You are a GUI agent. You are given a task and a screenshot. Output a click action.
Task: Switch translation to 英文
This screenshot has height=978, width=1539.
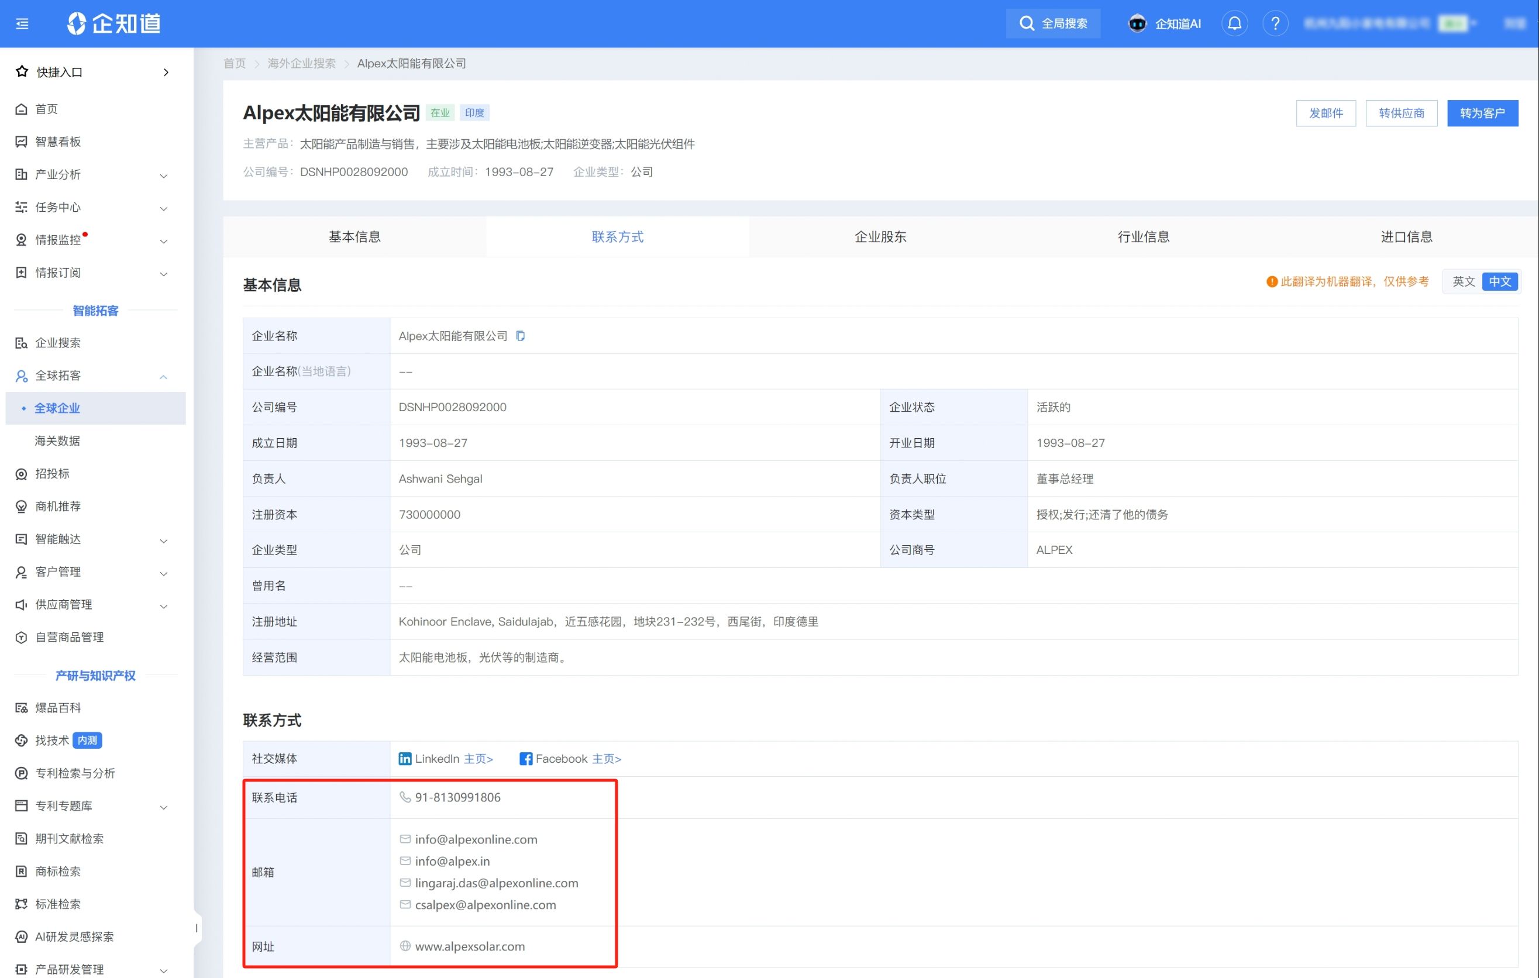click(x=1463, y=282)
